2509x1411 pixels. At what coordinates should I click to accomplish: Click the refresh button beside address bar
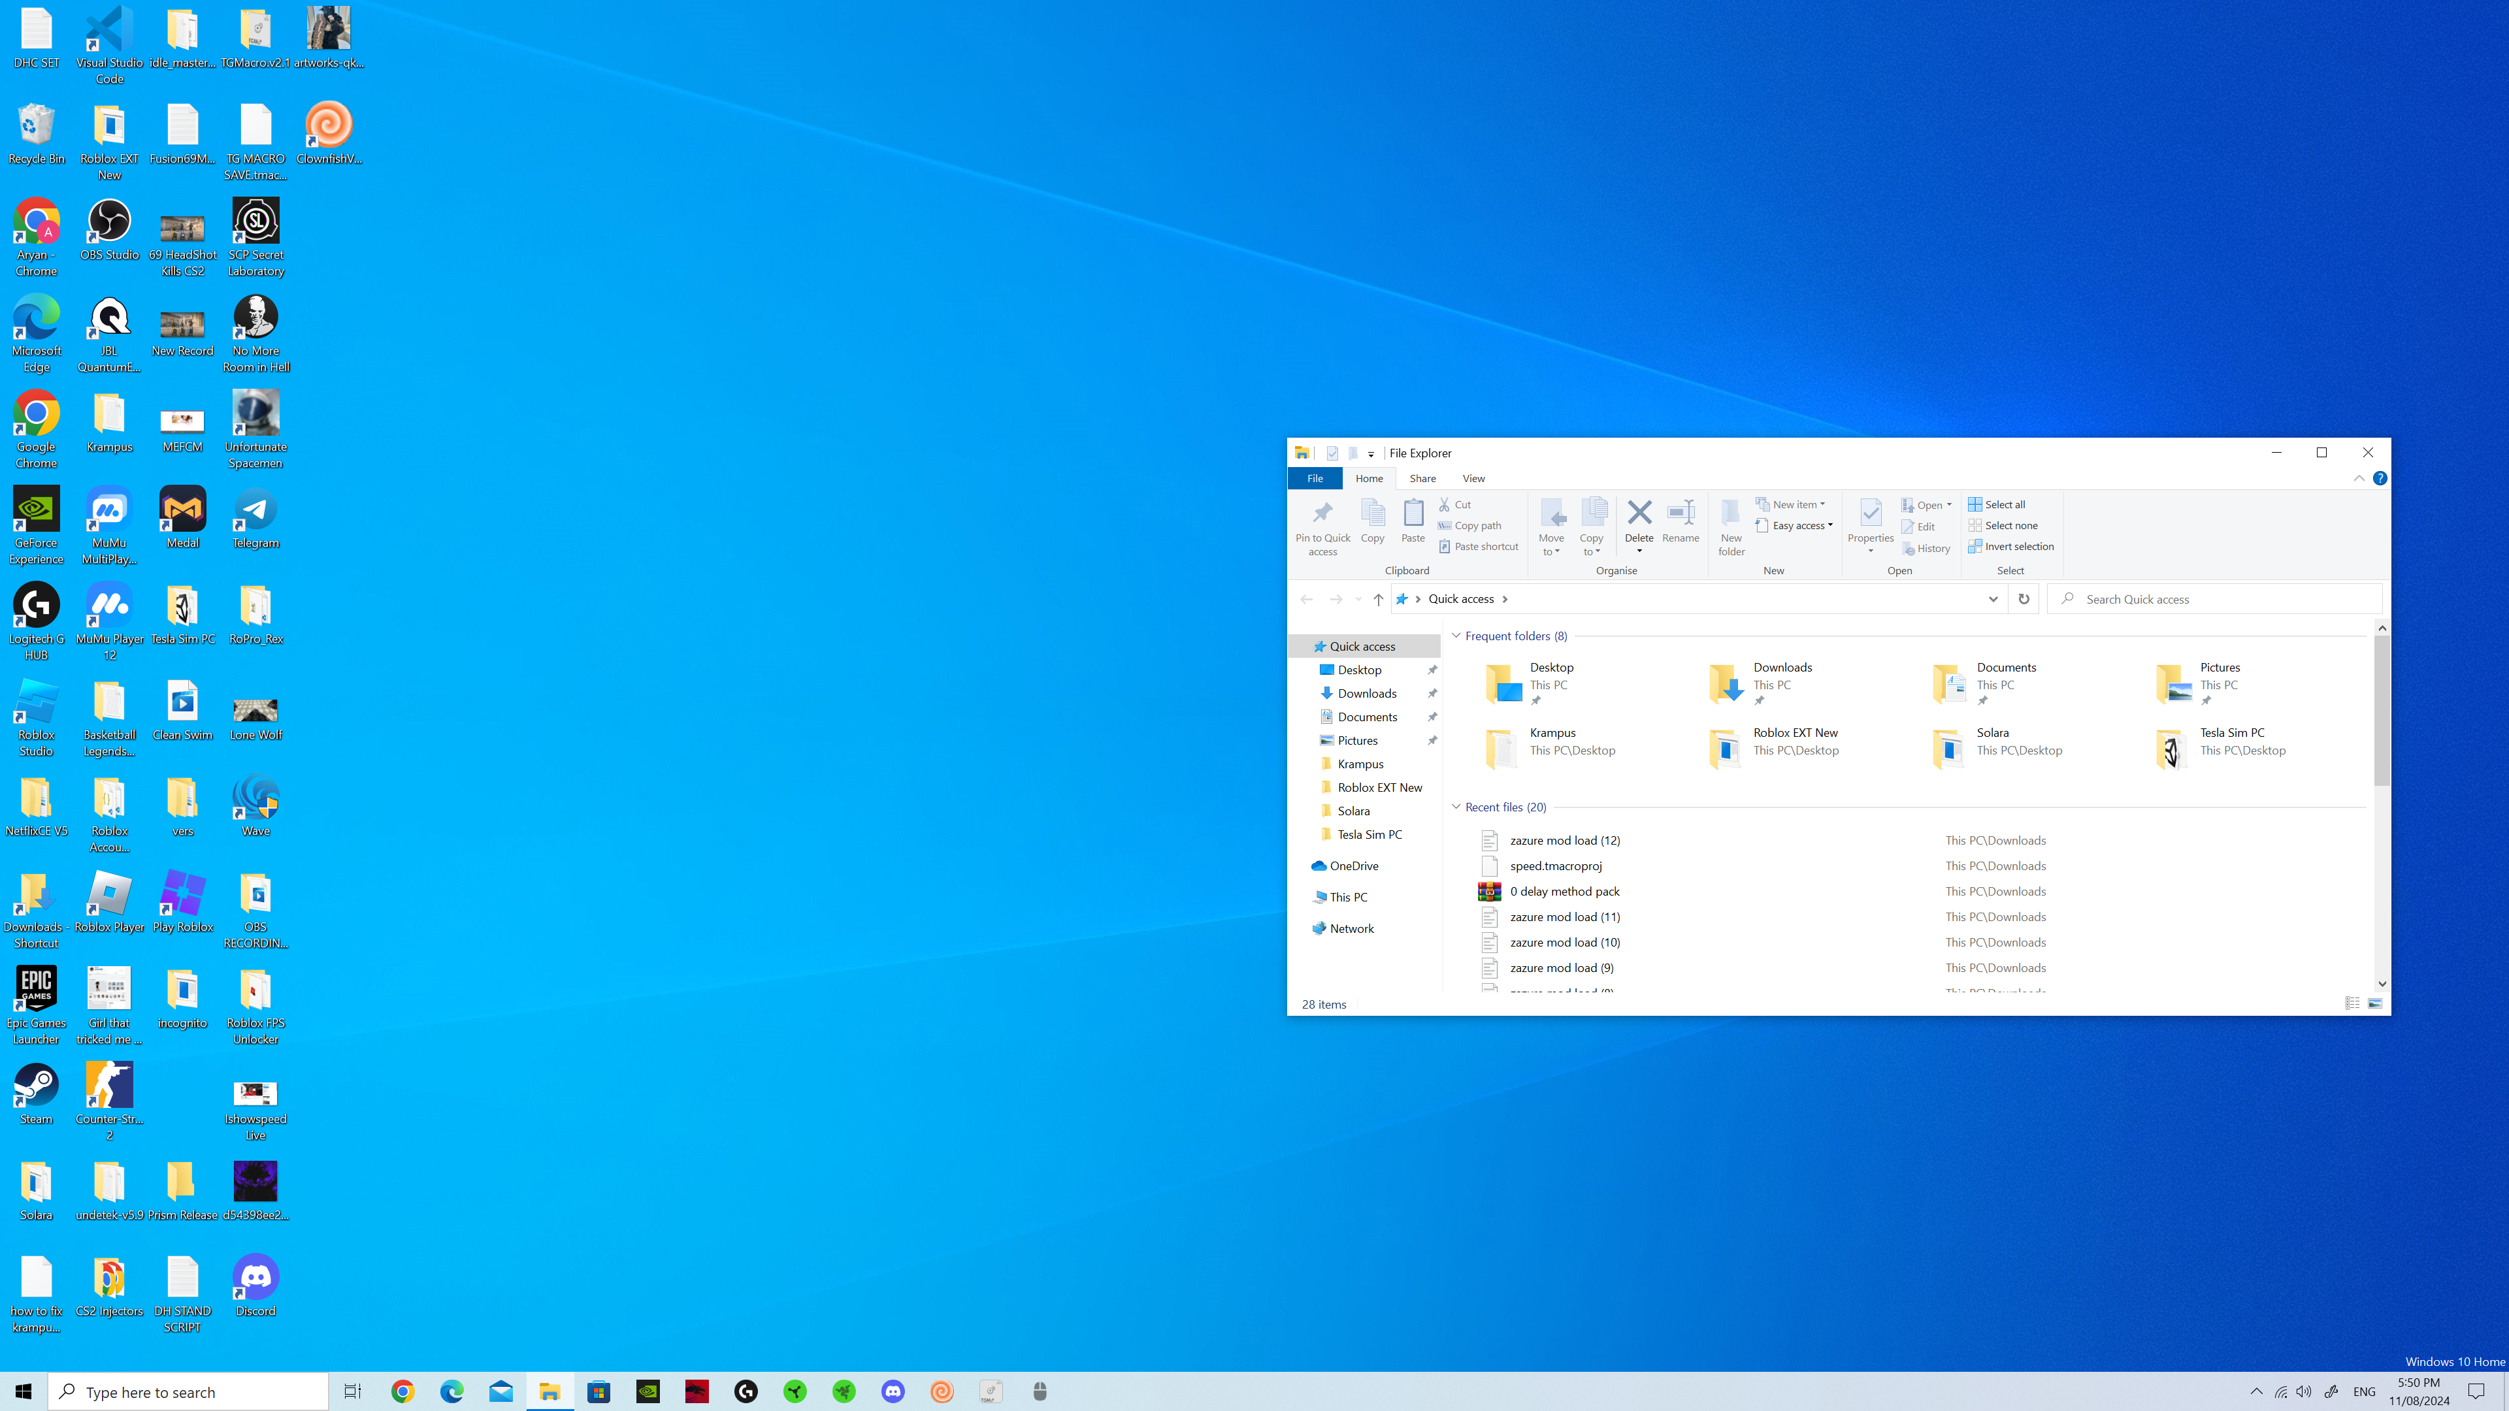[2024, 599]
